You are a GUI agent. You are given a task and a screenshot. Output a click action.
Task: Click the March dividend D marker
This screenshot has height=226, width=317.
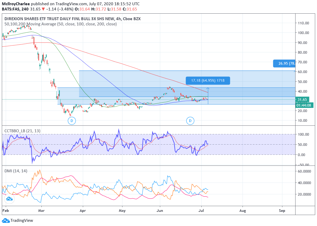click(x=72, y=121)
